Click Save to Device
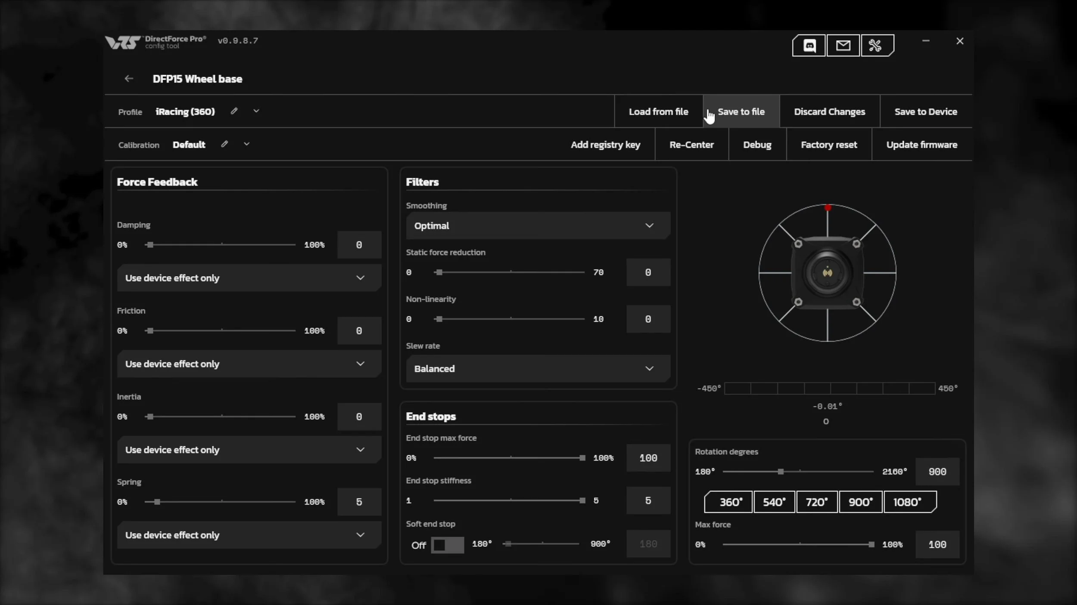Viewport: 1077px width, 605px height. tap(926, 111)
